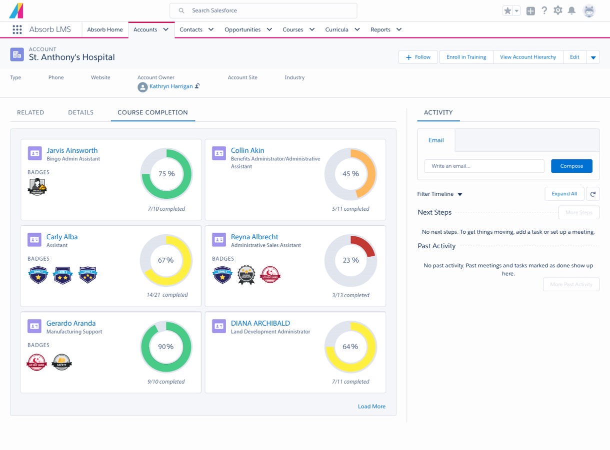Open user profile avatar menu

pyautogui.click(x=589, y=10)
